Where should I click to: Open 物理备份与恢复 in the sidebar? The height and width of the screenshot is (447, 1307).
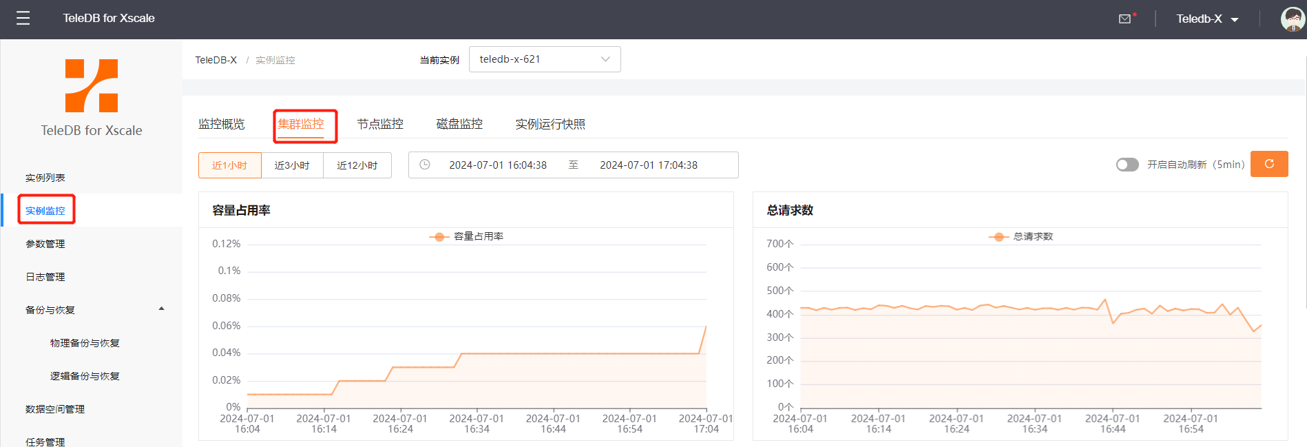point(85,343)
